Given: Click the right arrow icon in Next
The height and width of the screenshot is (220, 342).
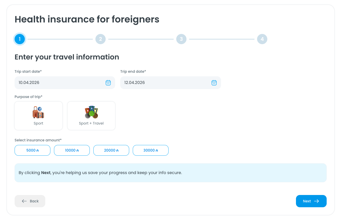Looking at the screenshot, I should pyautogui.click(x=316, y=201).
